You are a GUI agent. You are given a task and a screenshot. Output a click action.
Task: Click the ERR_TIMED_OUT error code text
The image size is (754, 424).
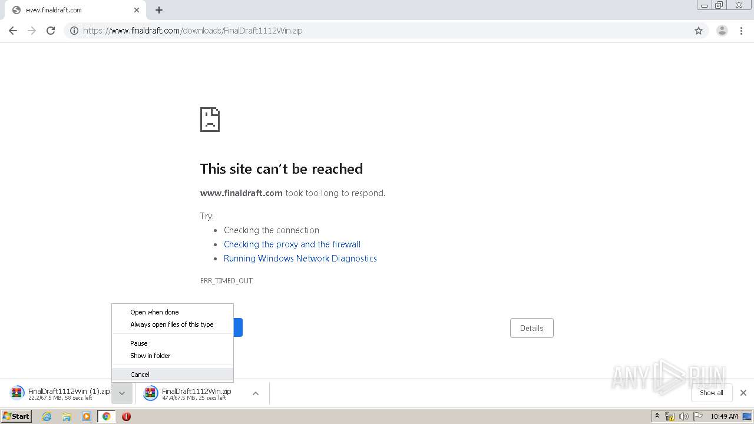point(226,281)
